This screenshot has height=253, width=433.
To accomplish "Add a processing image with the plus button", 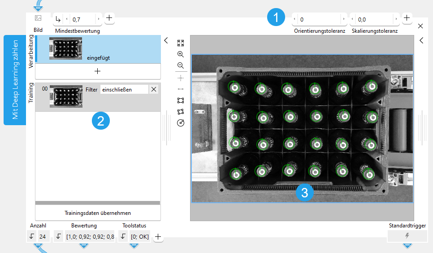I will [98, 71].
